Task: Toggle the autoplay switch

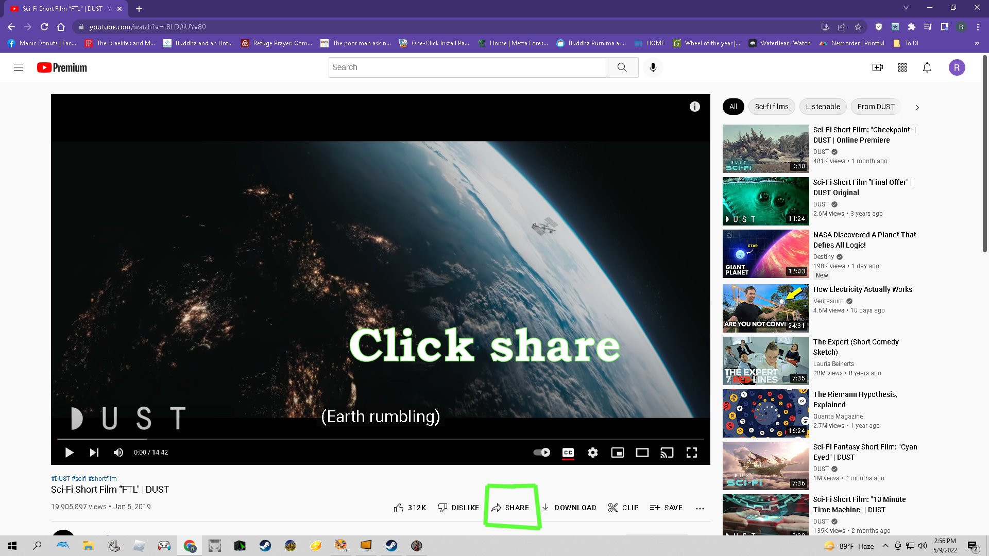Action: tap(542, 453)
